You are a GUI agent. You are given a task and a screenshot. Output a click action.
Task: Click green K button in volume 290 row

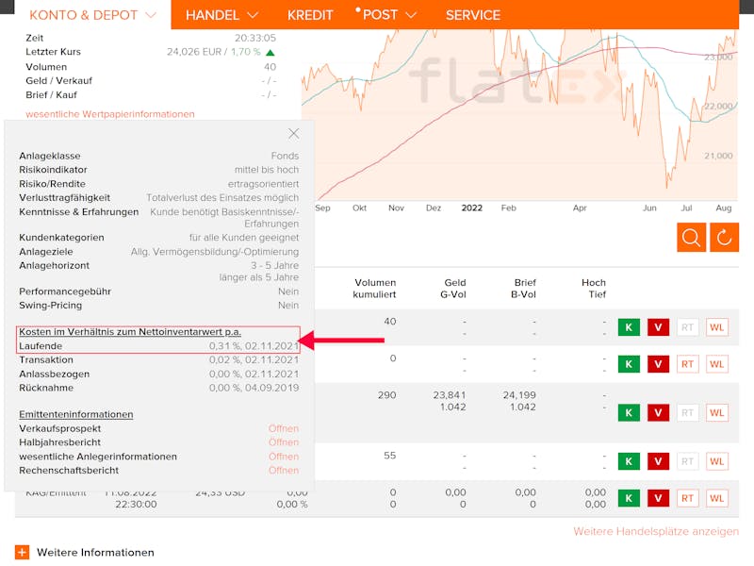click(629, 412)
